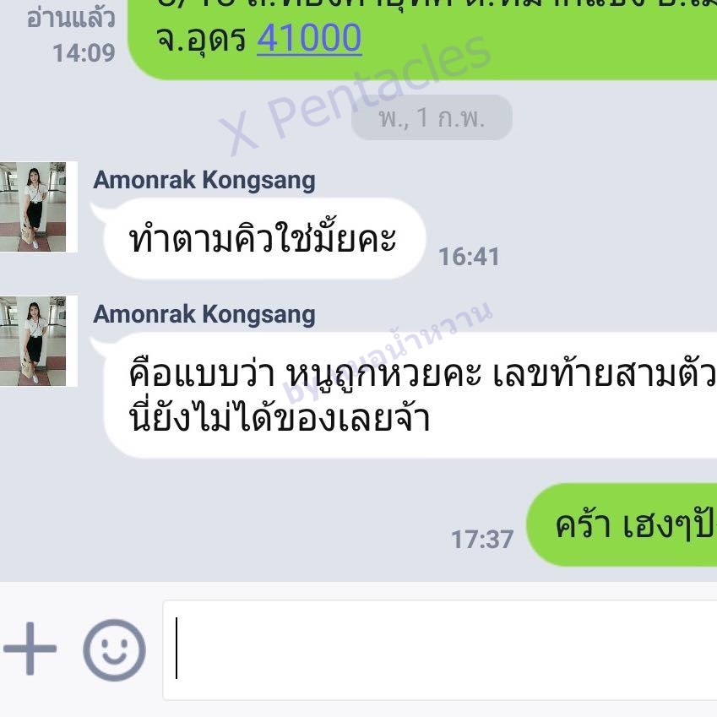Tap the date separator พ., 1 ก.พ.
Viewport: 717px width, 717px height.
pyautogui.click(x=432, y=117)
